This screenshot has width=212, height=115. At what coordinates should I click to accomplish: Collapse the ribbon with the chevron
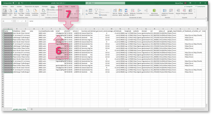pyautogui.click(x=206, y=18)
